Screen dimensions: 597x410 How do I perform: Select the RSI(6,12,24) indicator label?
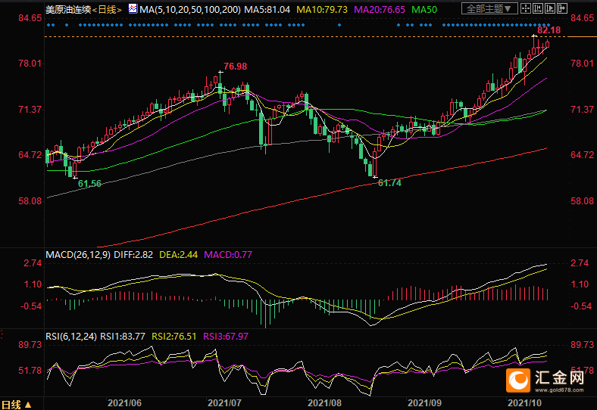coord(71,336)
